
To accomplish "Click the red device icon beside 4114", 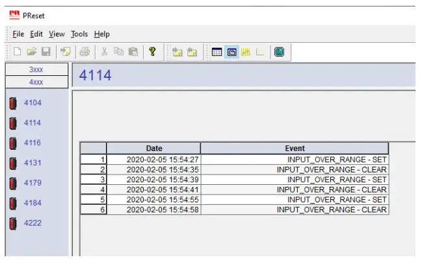I will 12,123.
